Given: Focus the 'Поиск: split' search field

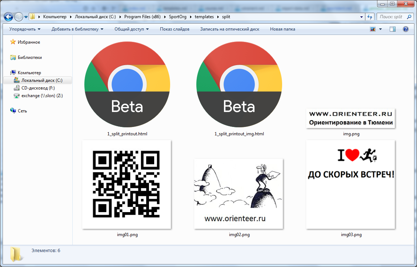Looking at the screenshot, I should click(391, 17).
